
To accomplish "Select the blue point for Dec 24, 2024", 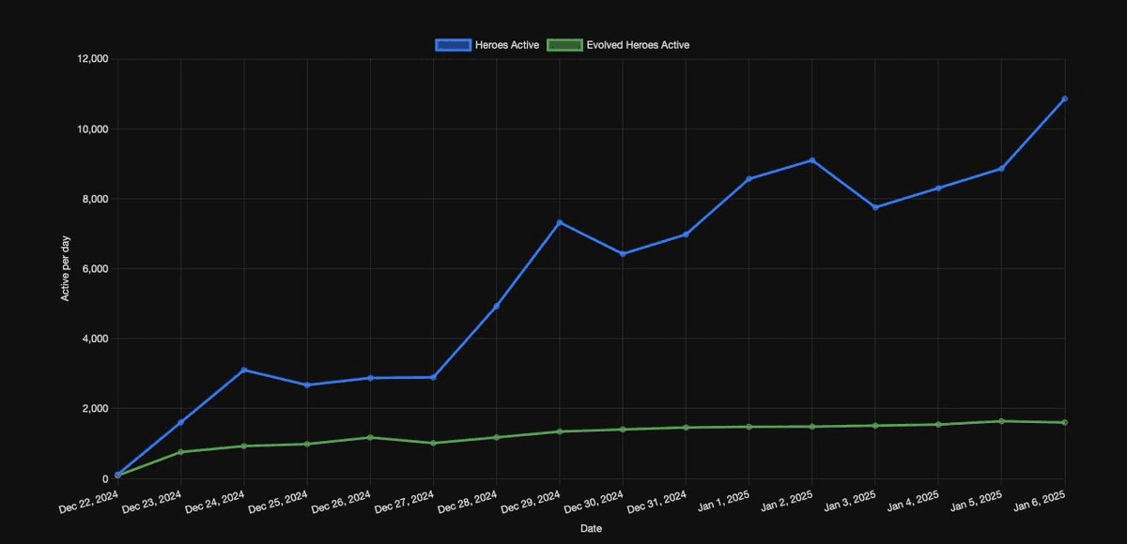I will pyautogui.click(x=244, y=370).
